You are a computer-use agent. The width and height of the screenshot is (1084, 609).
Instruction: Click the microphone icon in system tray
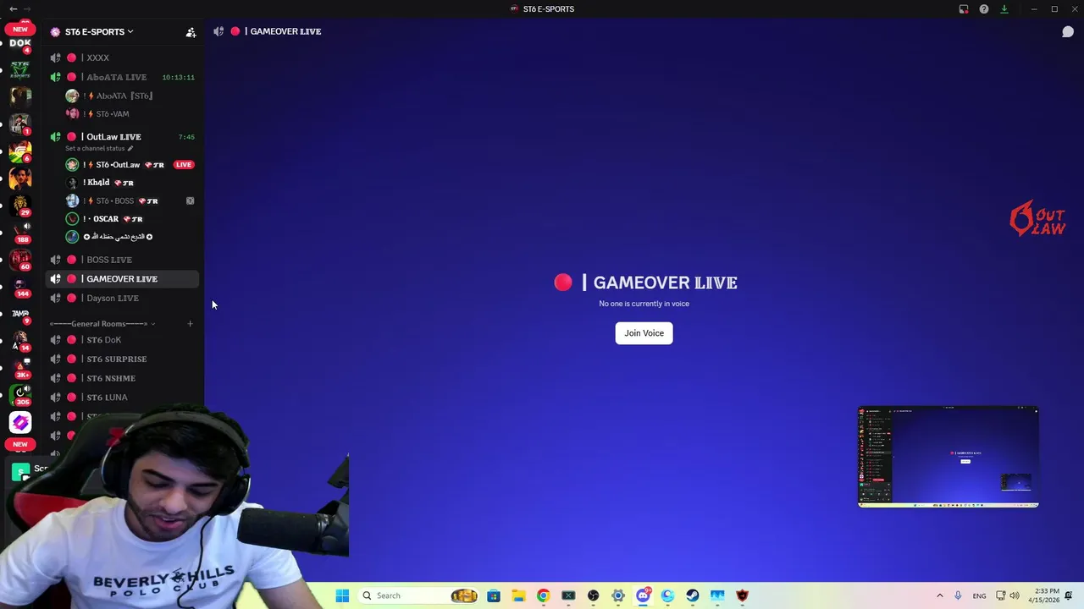click(x=958, y=595)
